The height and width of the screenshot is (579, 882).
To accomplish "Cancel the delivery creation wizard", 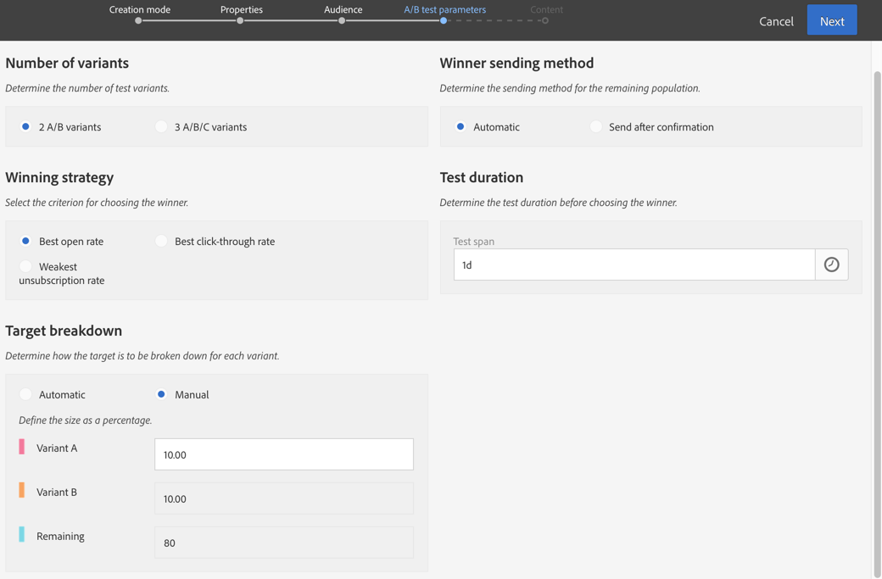I will point(776,21).
